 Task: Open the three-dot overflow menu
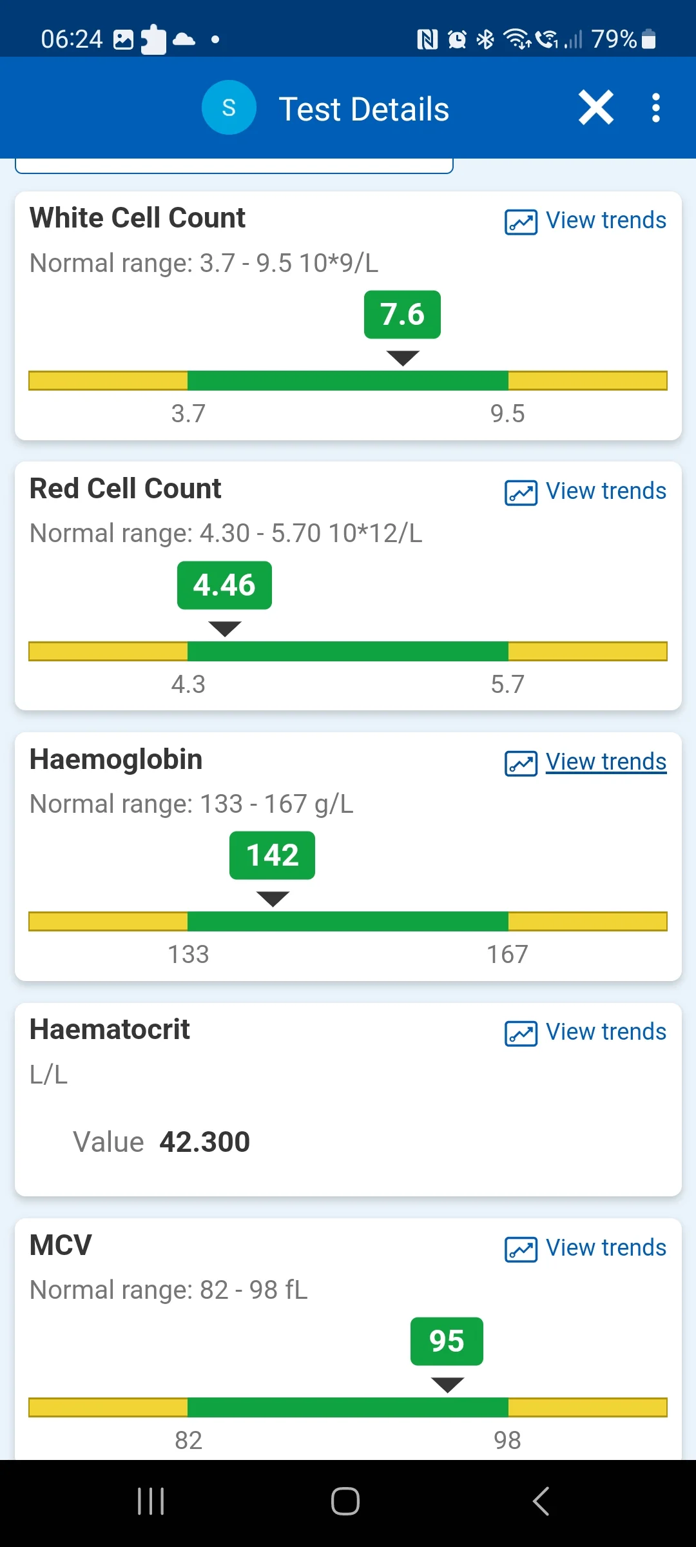655,108
